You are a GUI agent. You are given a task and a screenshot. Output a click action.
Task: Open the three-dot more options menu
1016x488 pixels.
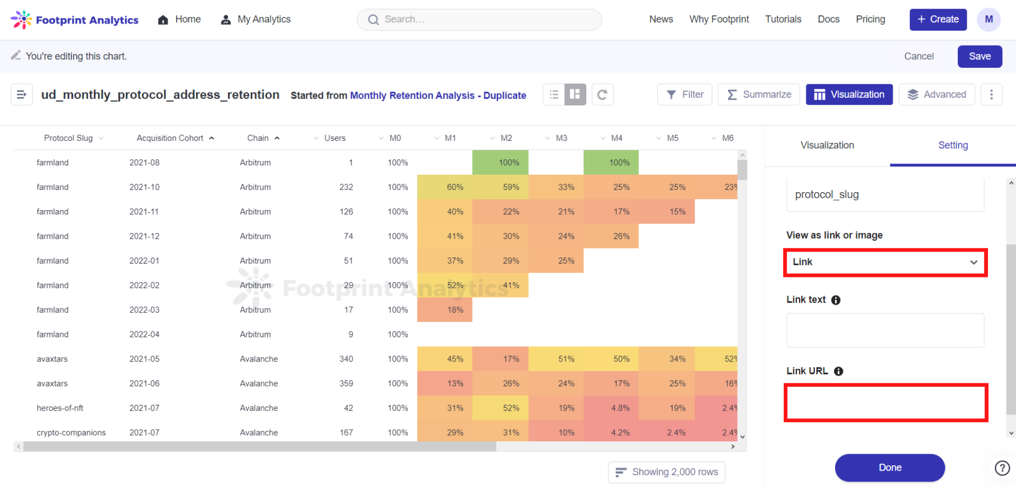(x=991, y=95)
